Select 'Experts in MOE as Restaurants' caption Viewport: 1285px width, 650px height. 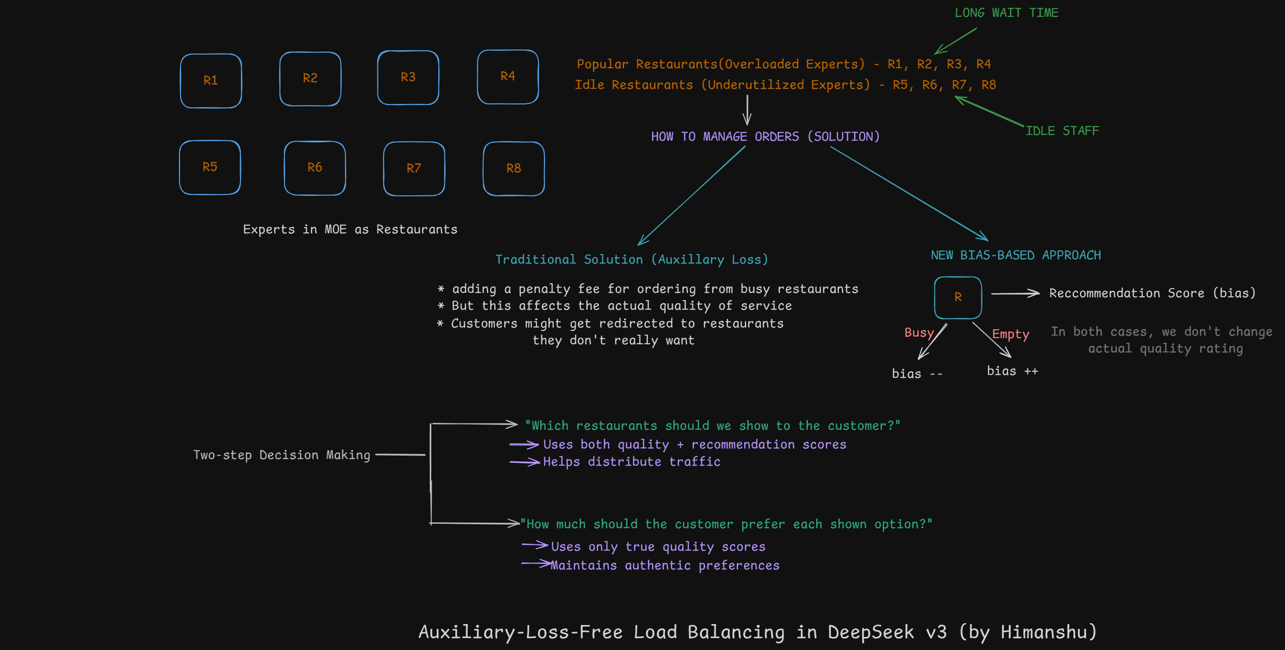350,229
